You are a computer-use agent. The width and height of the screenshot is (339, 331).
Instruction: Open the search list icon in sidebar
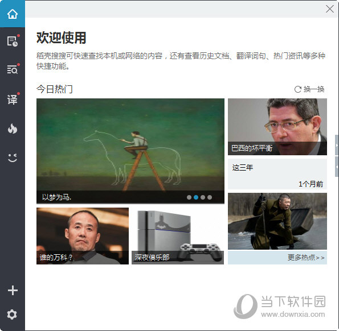(x=13, y=70)
